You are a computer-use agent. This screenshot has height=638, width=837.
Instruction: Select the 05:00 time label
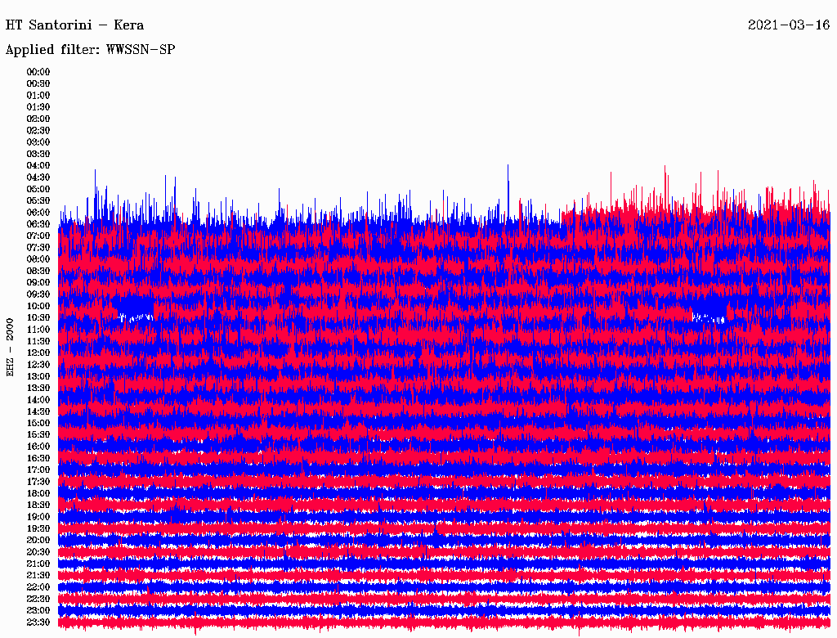click(38, 189)
